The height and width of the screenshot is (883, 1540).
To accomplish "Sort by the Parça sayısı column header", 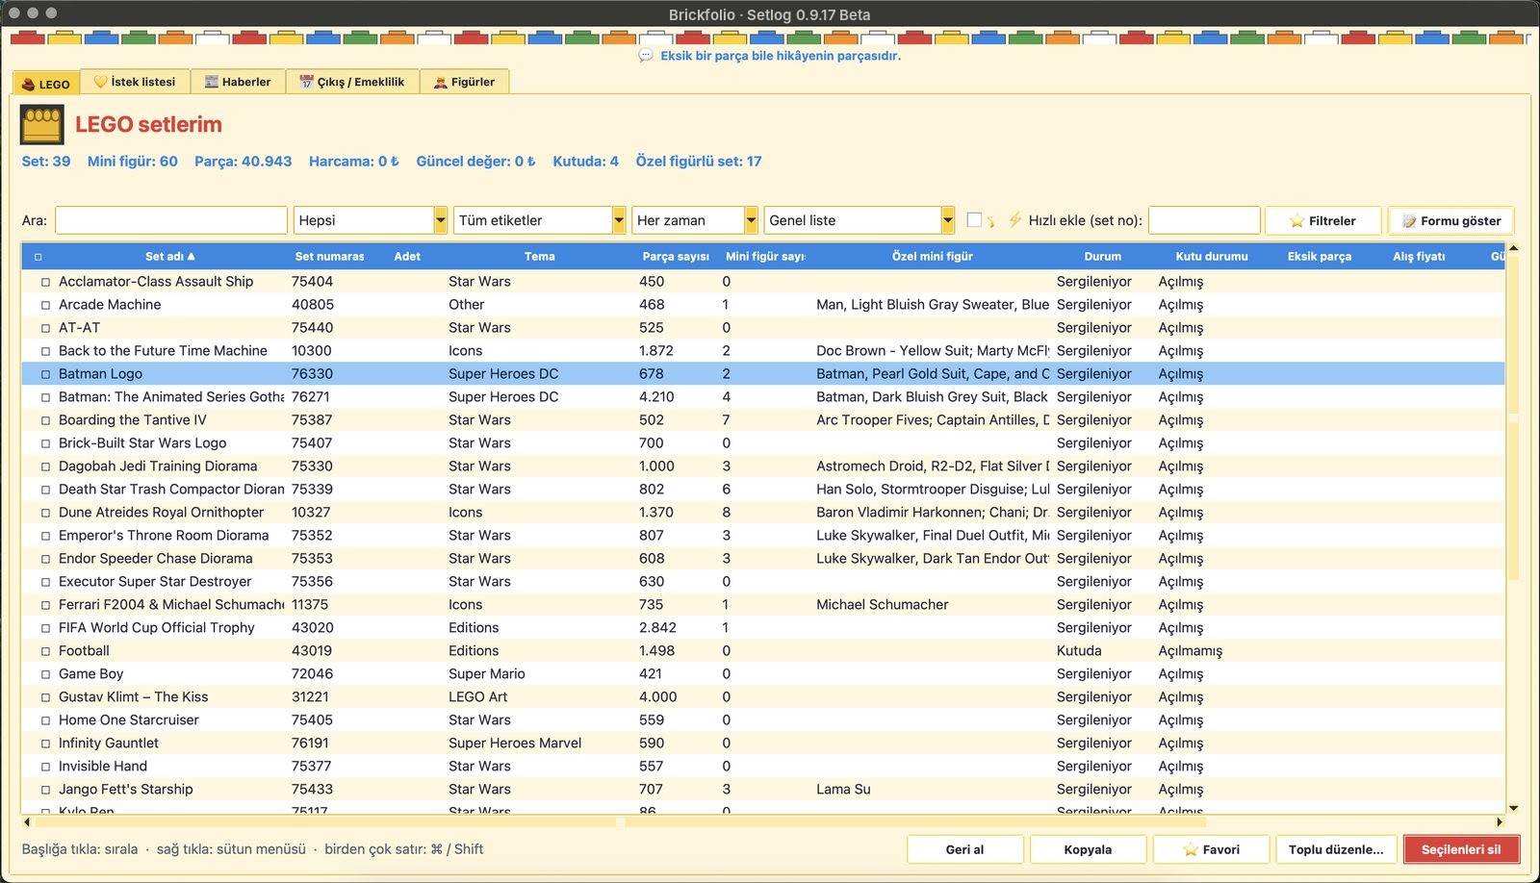I will point(676,257).
